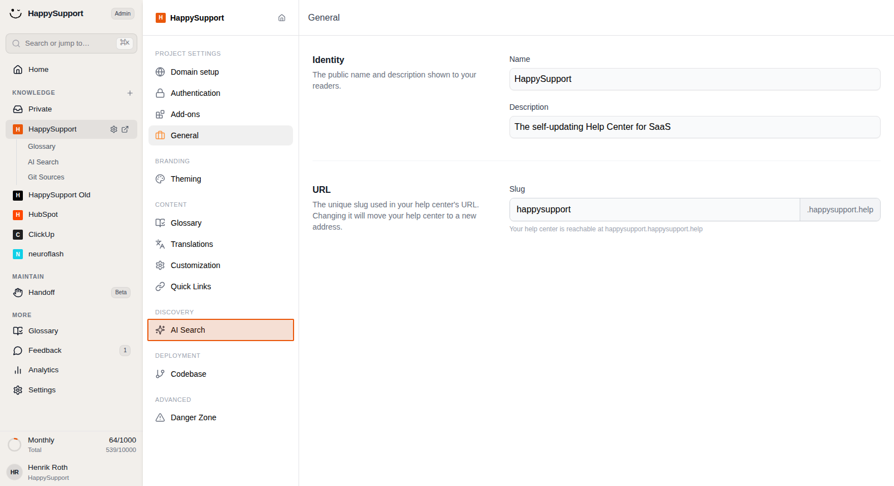Viewport: 894px width, 486px height.
Task: Click the neuroflash N icon
Action: pyautogui.click(x=18, y=254)
